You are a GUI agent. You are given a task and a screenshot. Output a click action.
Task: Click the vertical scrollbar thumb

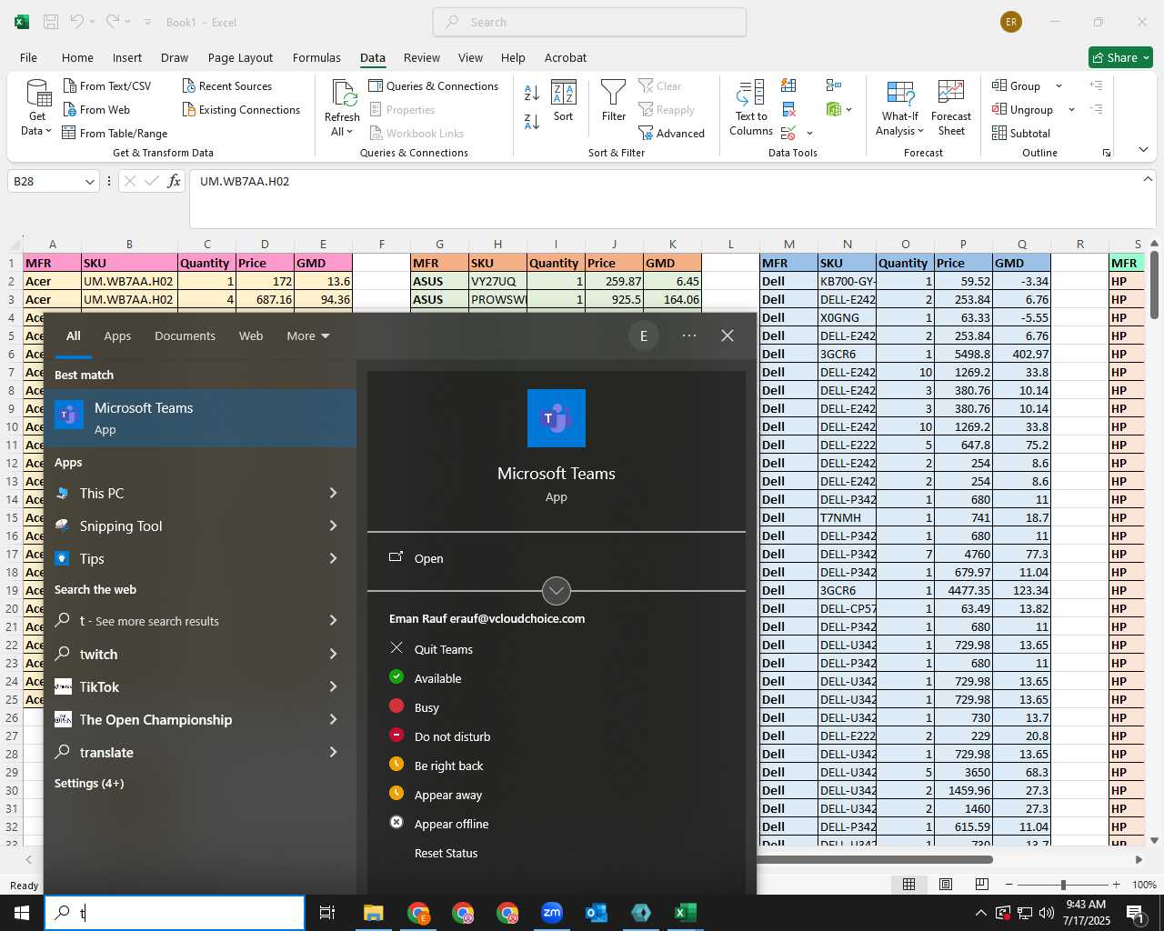point(1155,285)
